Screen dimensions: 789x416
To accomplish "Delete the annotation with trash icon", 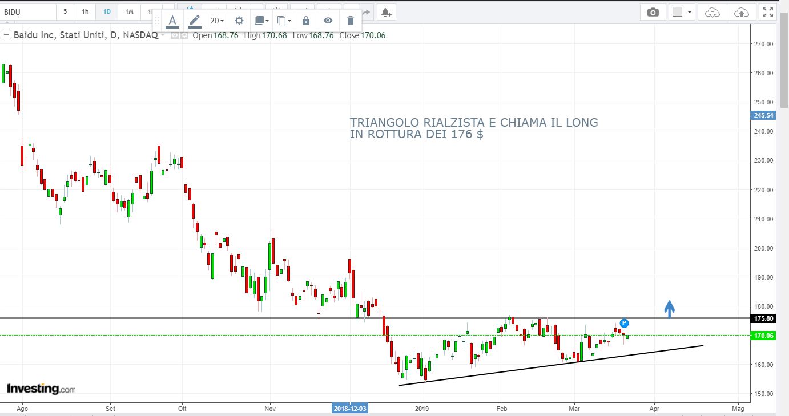I will coord(351,21).
